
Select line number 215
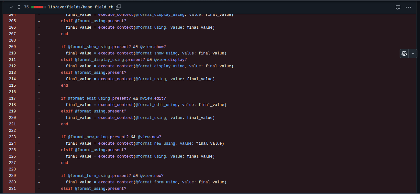pos(12,85)
